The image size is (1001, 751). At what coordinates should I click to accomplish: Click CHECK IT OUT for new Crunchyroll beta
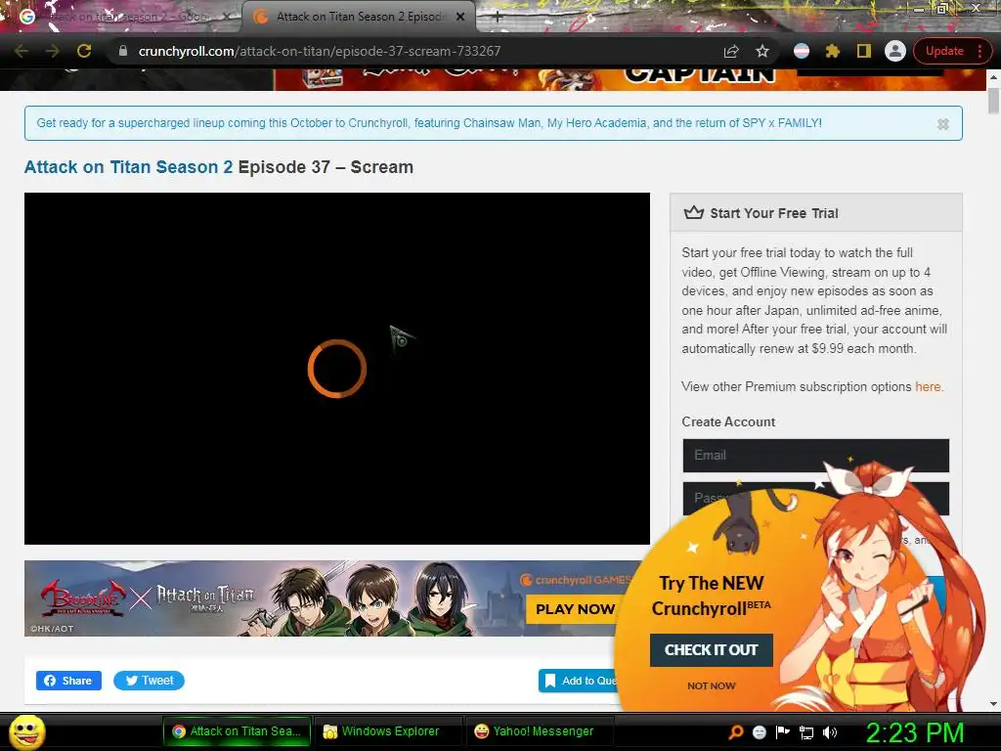(x=712, y=650)
